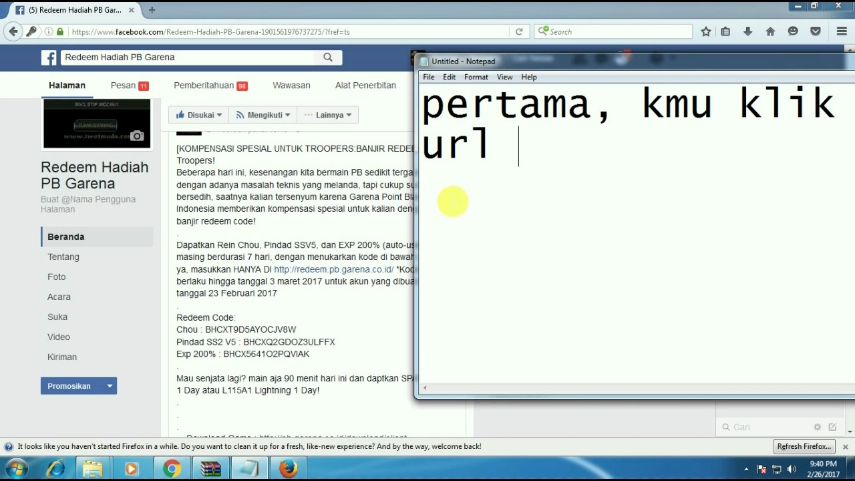Viewport: 855px width, 481px height.
Task: Bookmark this page with the star icon
Action: coord(706,31)
